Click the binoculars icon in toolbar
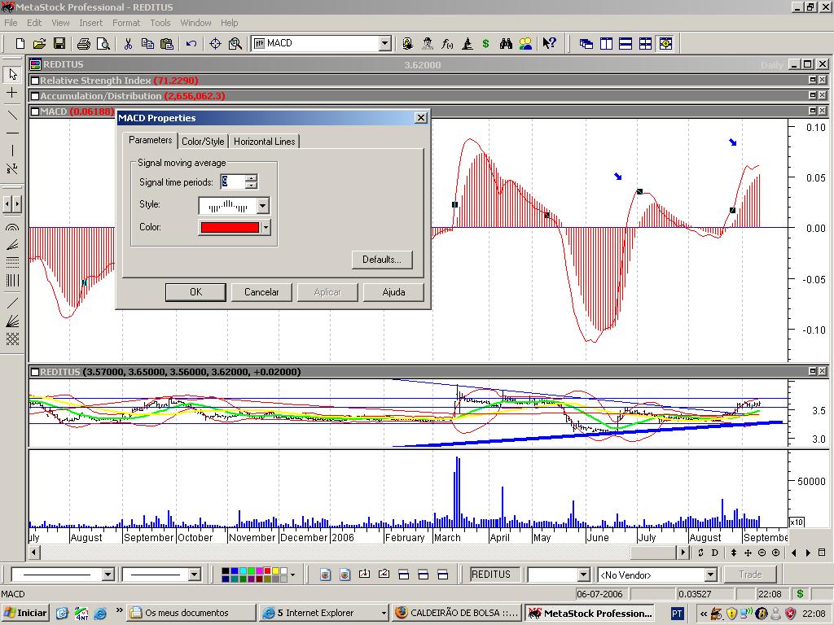This screenshot has width=834, height=625. point(506,44)
